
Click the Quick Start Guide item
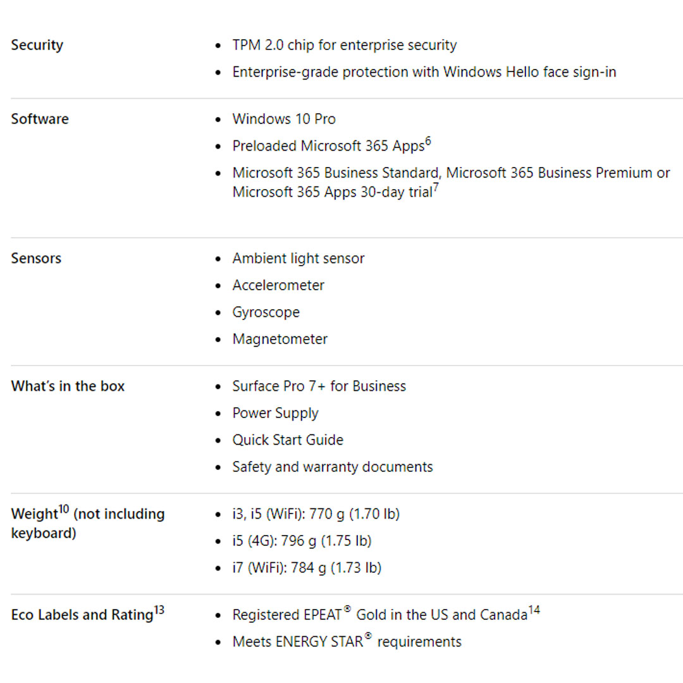click(x=288, y=440)
